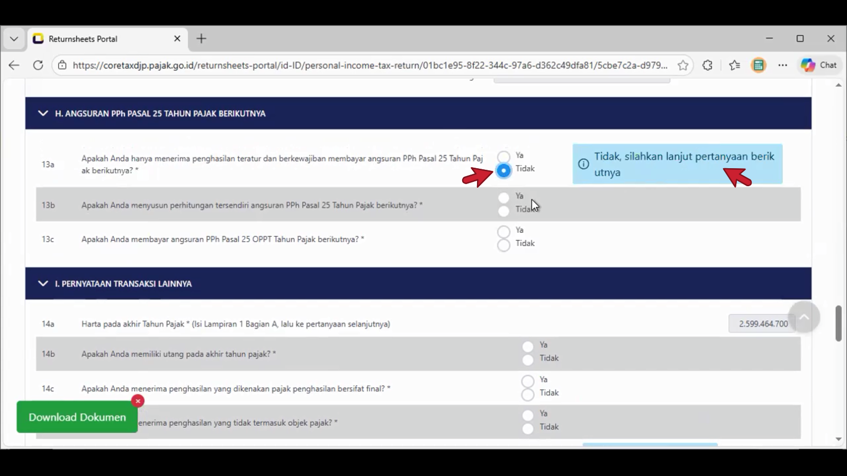The width and height of the screenshot is (847, 476).
Task: Select Tidak for question 13c
Action: tap(503, 244)
